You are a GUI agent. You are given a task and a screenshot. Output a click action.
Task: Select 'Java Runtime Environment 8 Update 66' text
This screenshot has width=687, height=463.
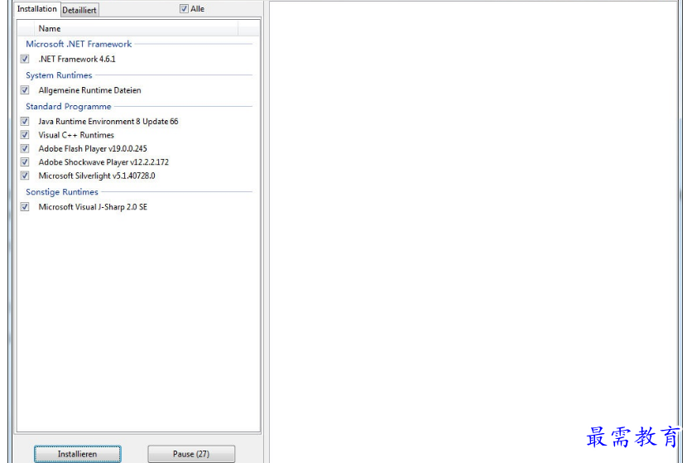tap(108, 121)
